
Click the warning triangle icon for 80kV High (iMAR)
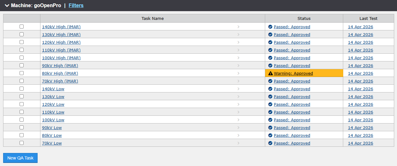tap(270, 74)
